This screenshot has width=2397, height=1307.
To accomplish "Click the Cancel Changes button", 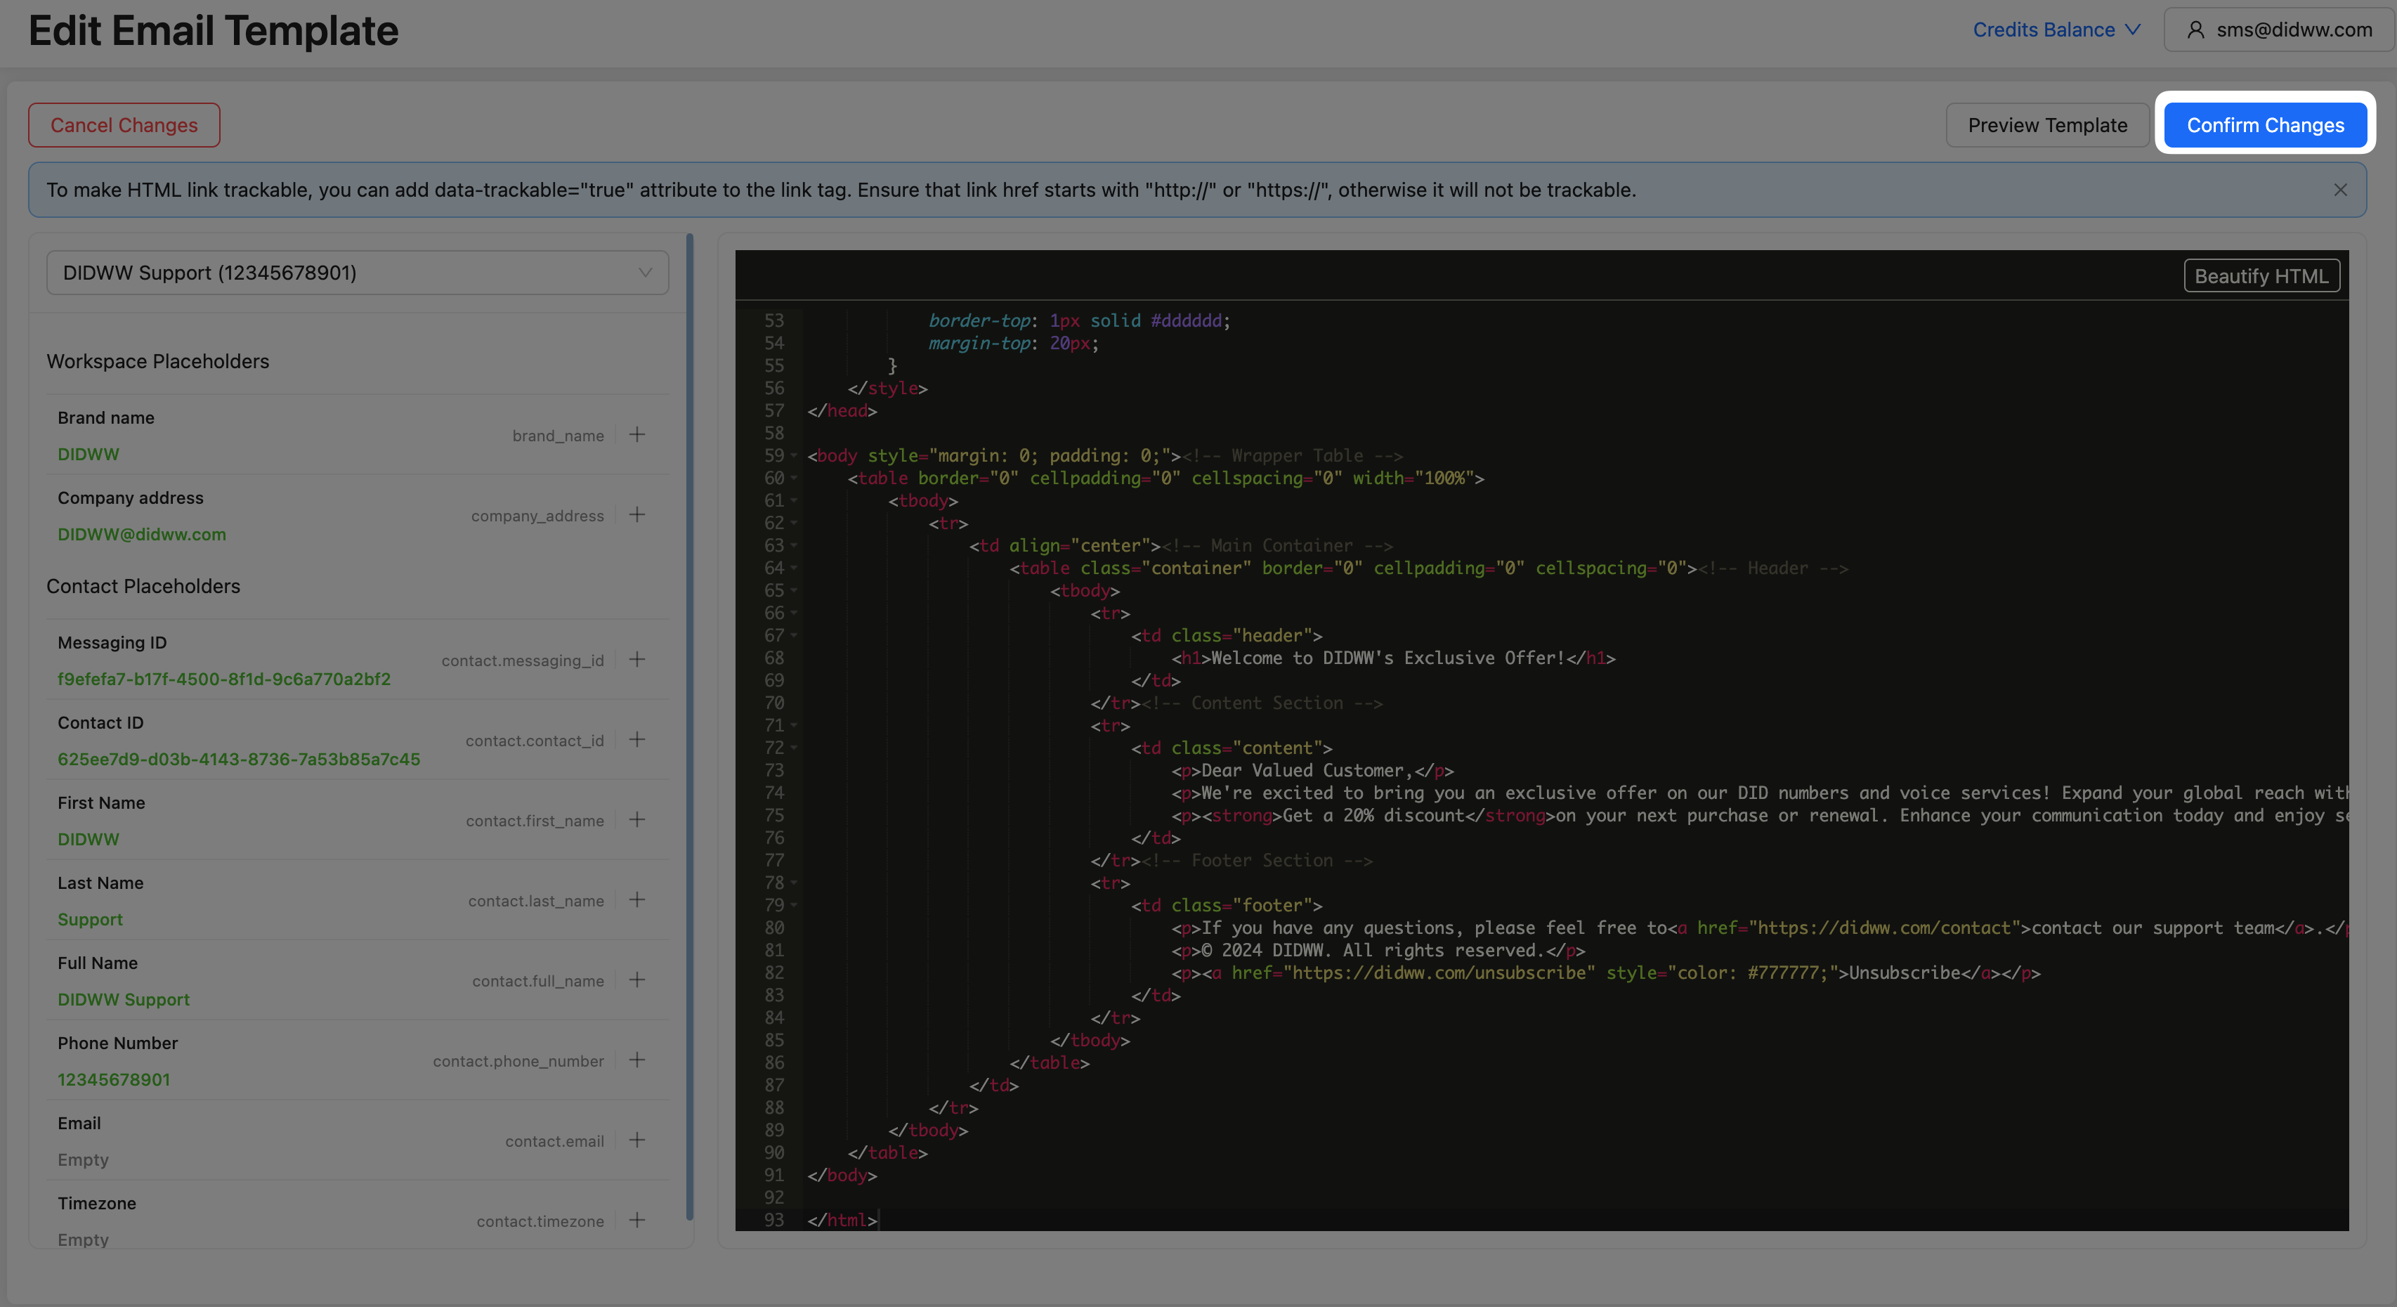I will coord(124,125).
